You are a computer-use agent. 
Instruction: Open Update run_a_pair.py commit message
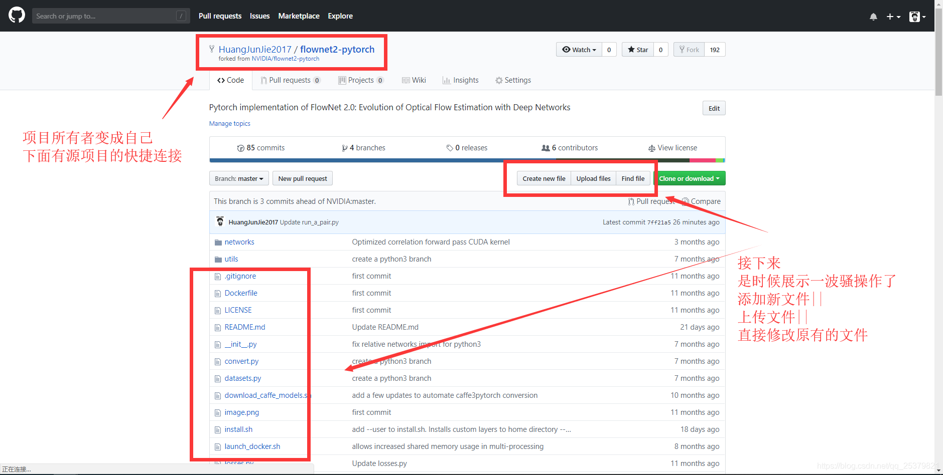point(309,222)
